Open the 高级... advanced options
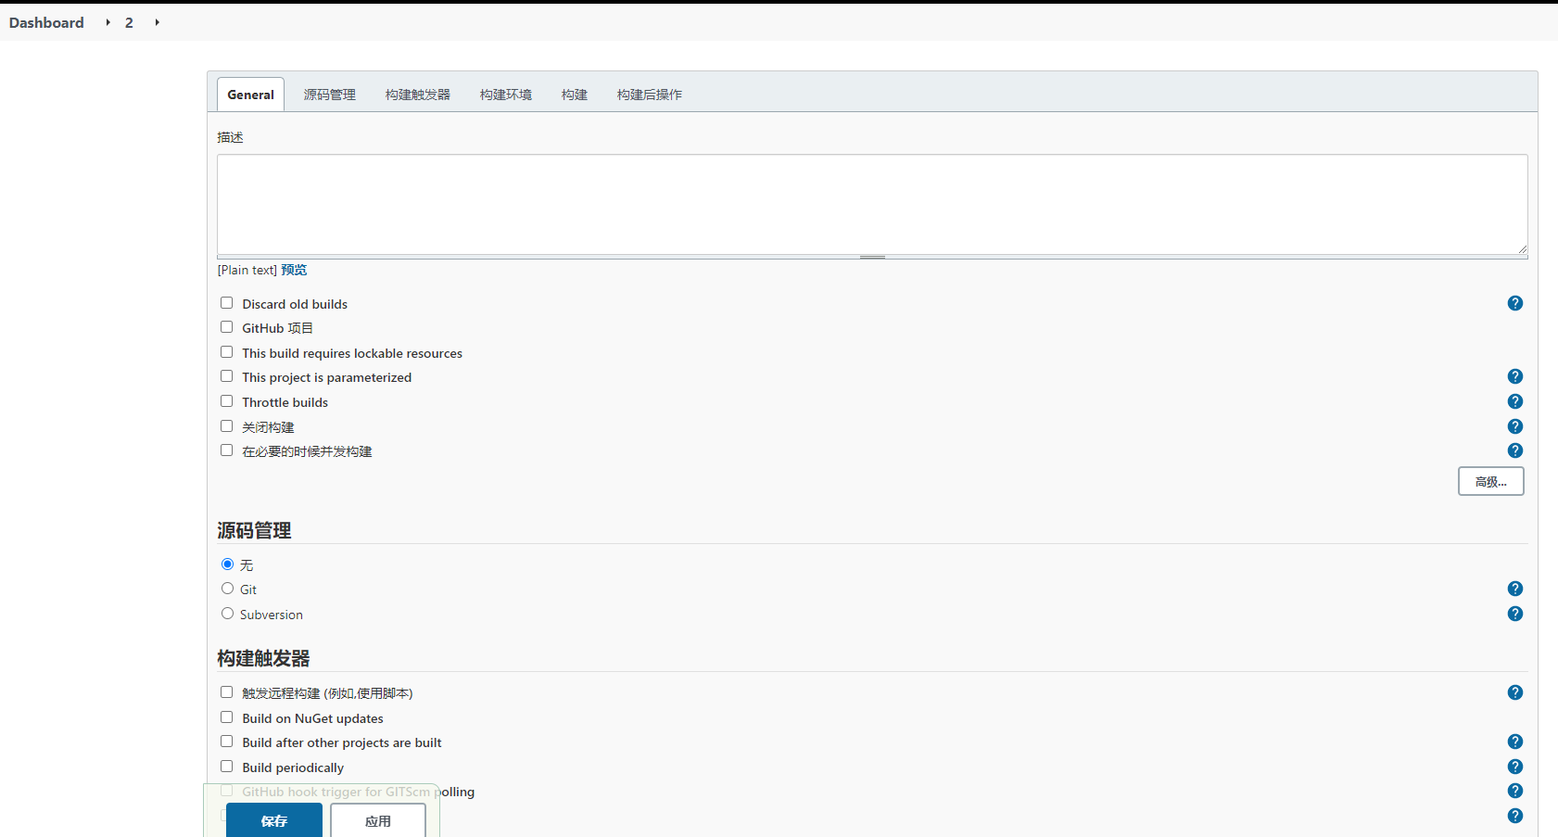 (1491, 482)
